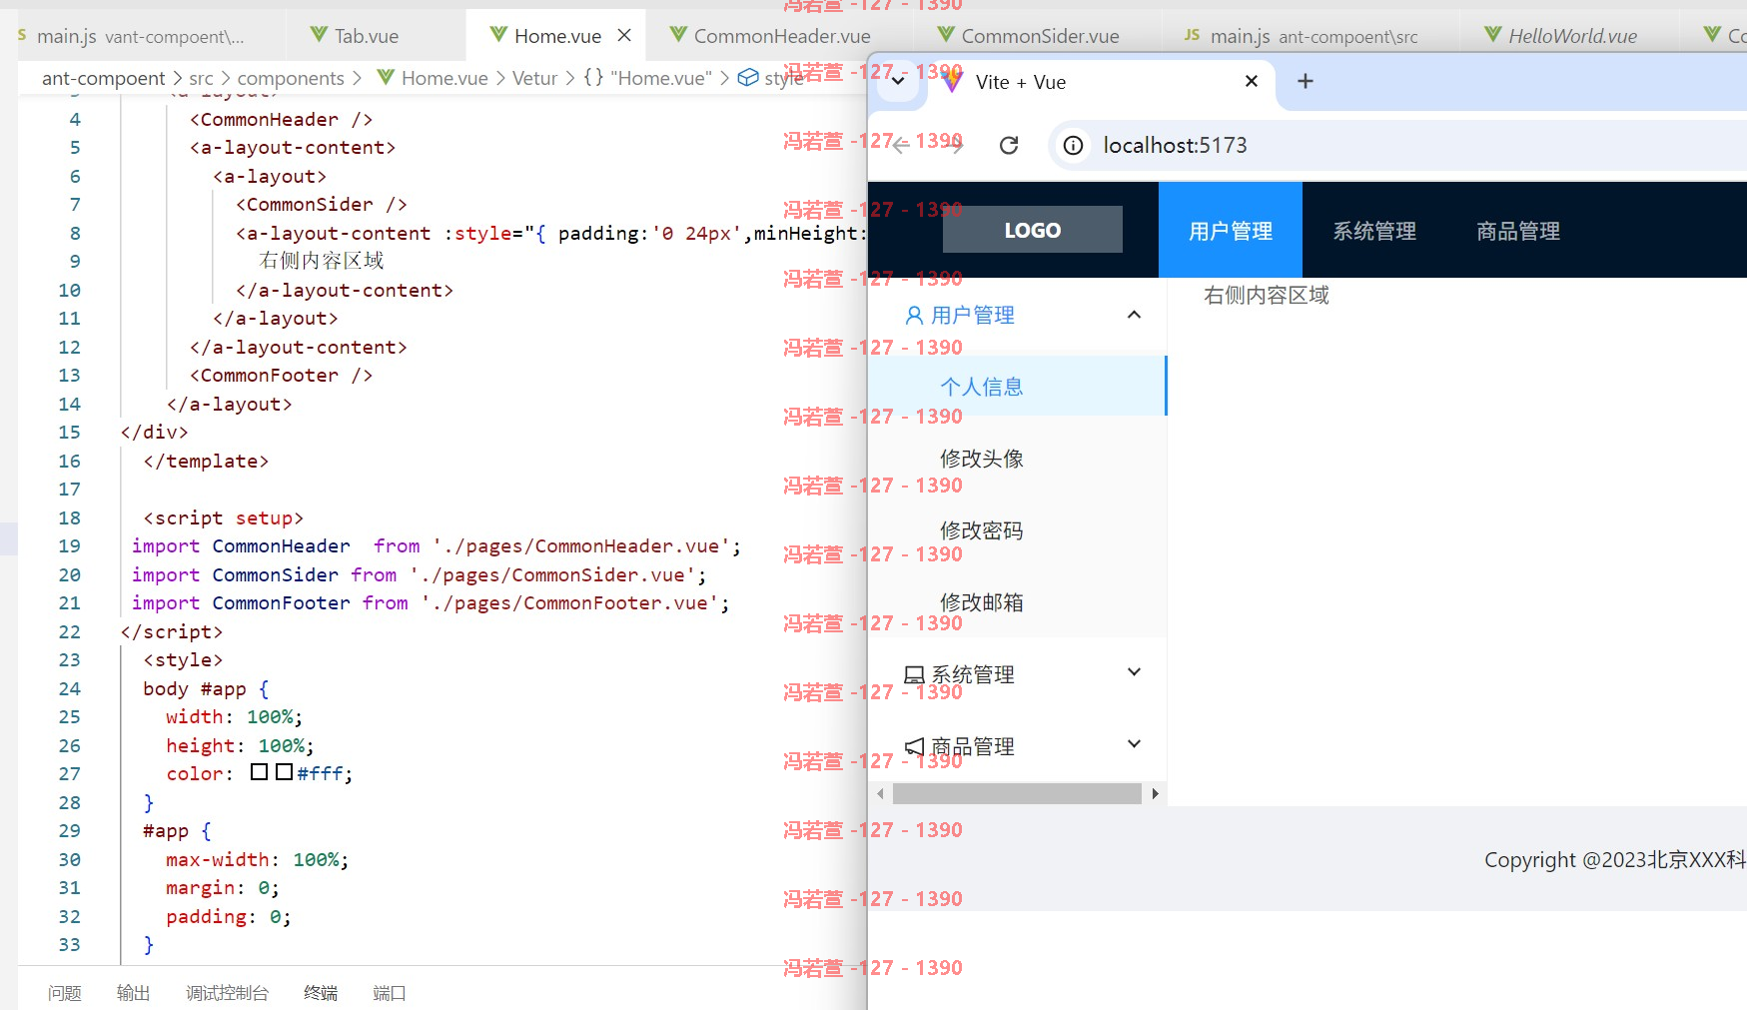Reload the localhost page
Screen dimensions: 1747x1010
1009,145
